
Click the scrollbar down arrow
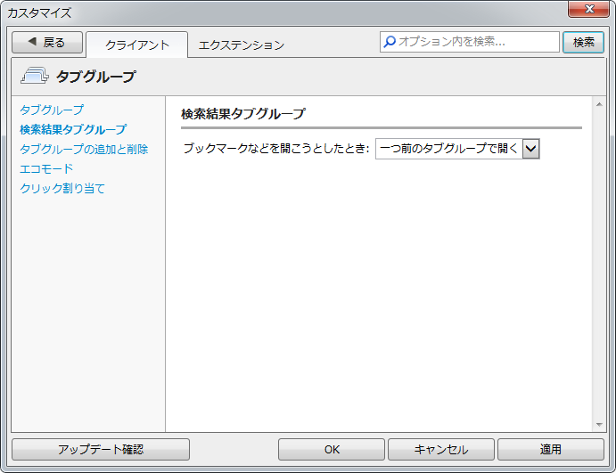(x=599, y=424)
